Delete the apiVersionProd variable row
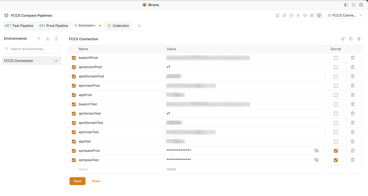 [x=353, y=67]
